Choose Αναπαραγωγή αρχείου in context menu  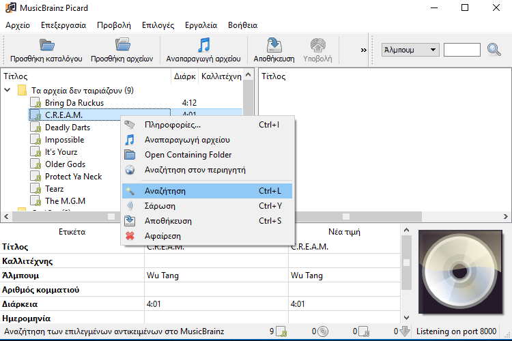pyautogui.click(x=207, y=140)
